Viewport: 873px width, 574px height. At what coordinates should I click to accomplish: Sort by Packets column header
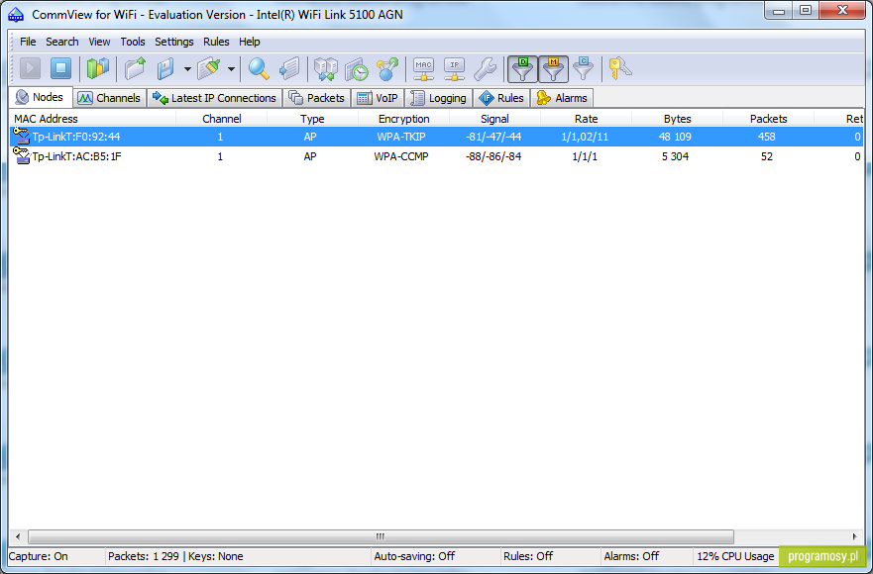coord(768,119)
